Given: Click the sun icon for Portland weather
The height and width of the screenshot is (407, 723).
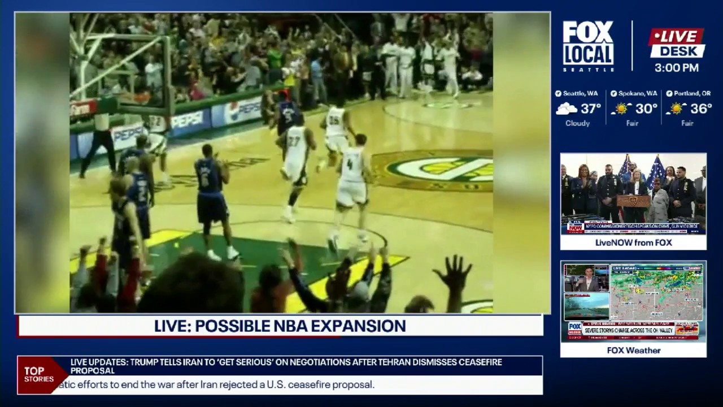Looking at the screenshot, I should tap(676, 109).
